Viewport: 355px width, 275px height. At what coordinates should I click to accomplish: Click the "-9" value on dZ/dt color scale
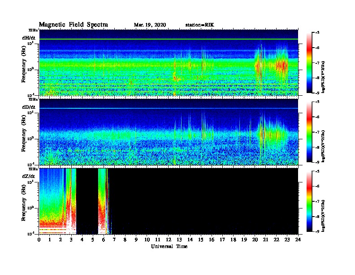click(317, 231)
